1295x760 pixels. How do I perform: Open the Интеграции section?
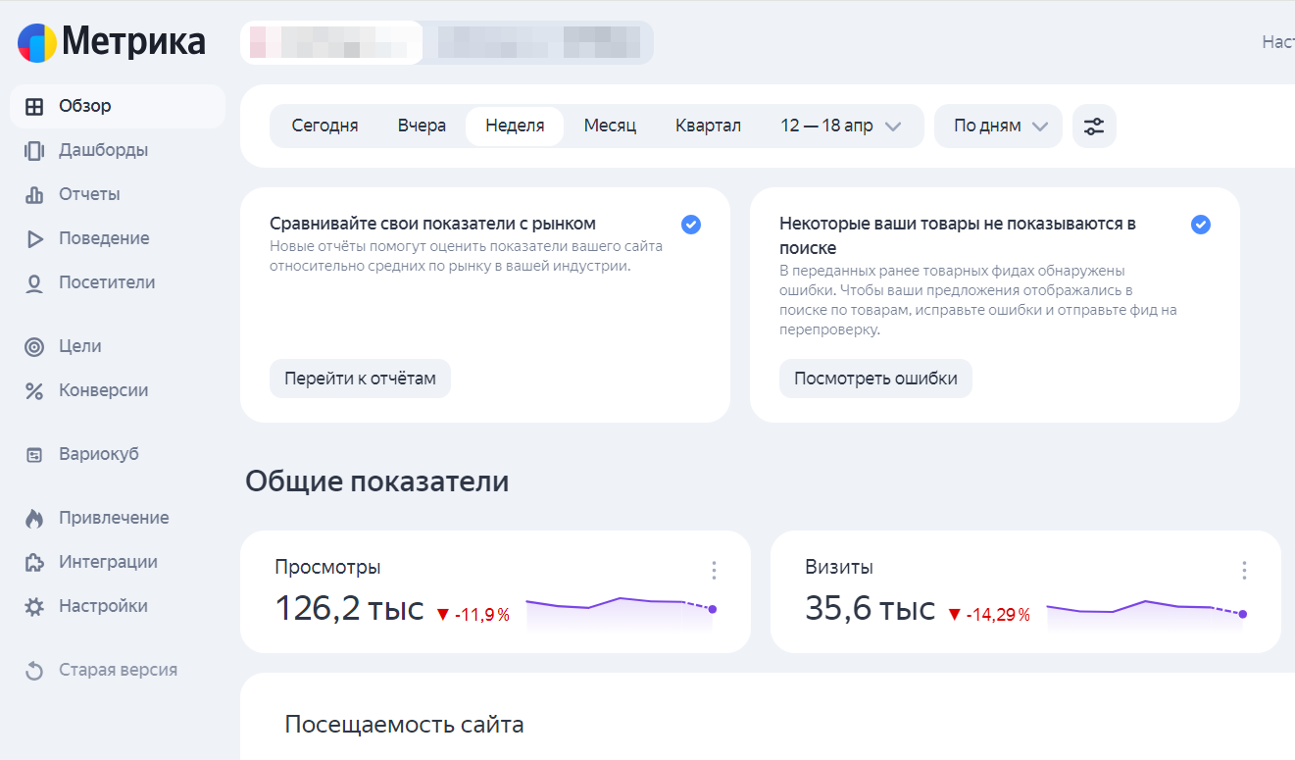click(x=106, y=561)
